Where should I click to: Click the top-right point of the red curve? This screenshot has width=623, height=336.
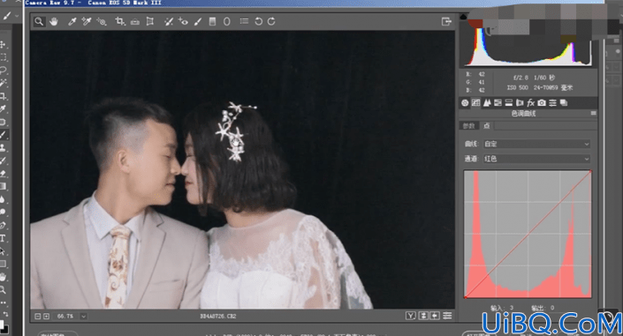[x=591, y=171]
